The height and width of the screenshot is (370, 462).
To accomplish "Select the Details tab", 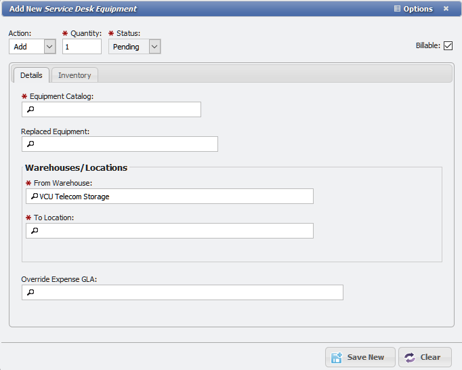I will [31, 75].
